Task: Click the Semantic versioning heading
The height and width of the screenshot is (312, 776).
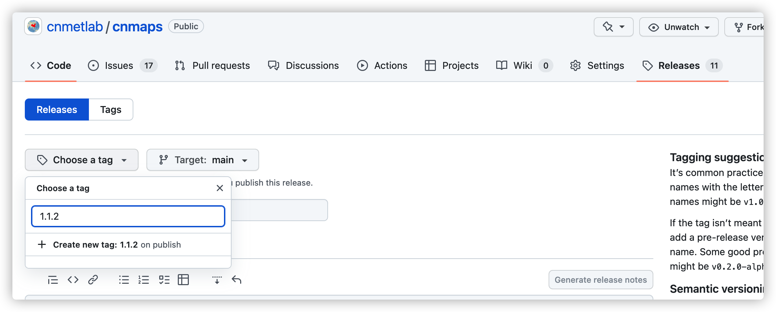Action: pos(717,289)
